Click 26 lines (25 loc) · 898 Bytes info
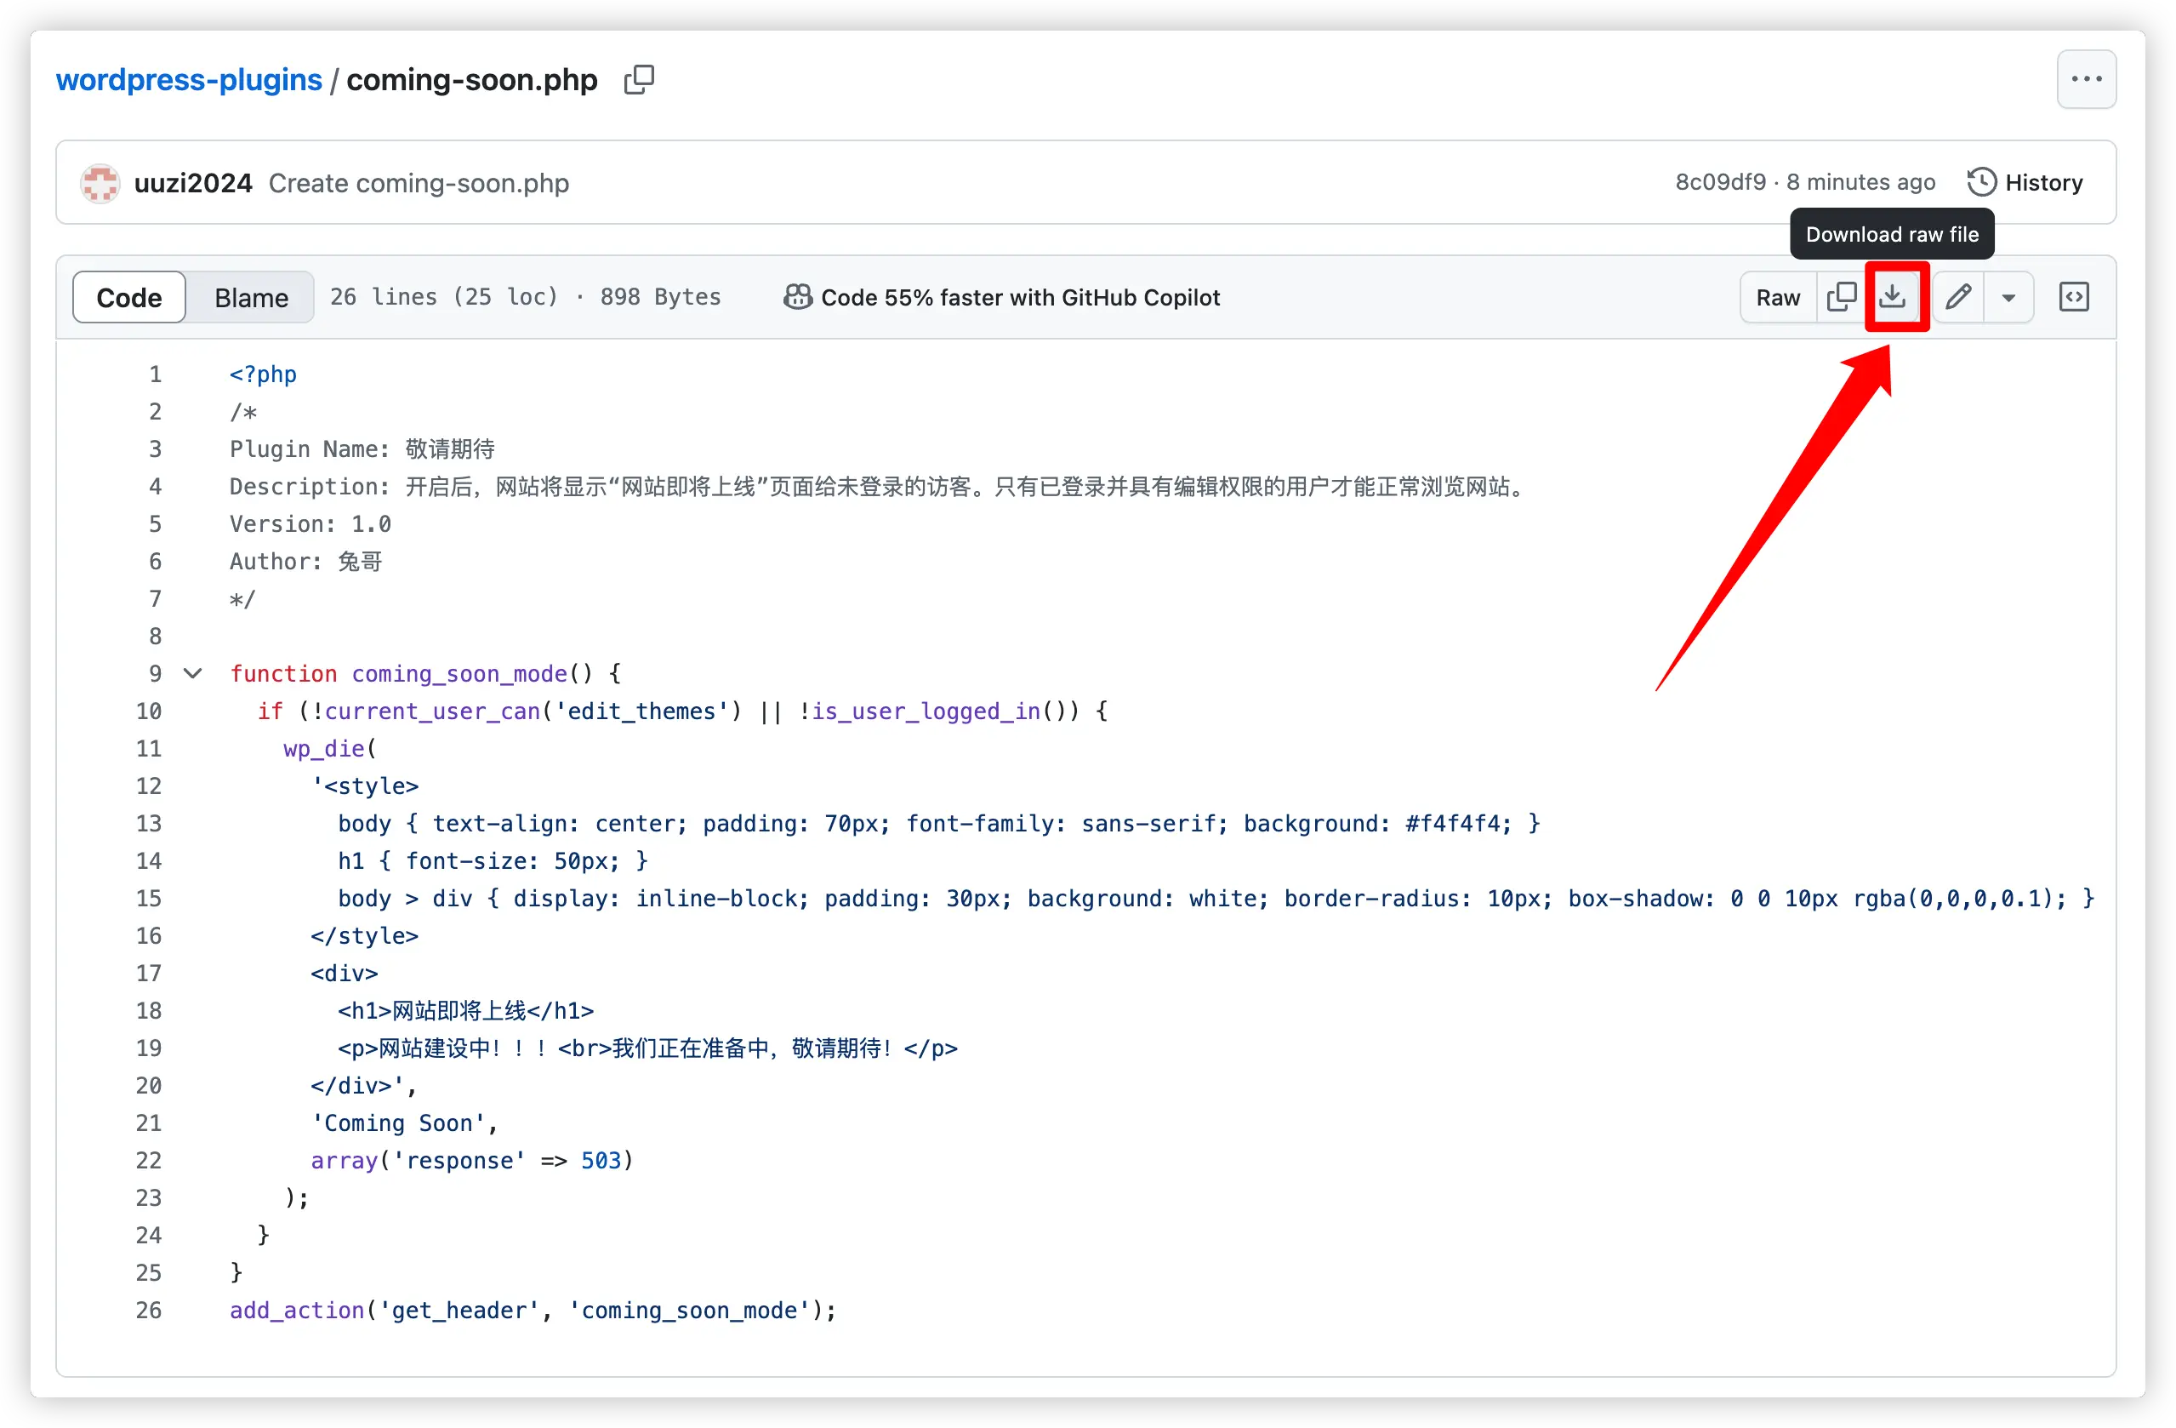Screen dimensions: 2176x1428 click(525, 297)
